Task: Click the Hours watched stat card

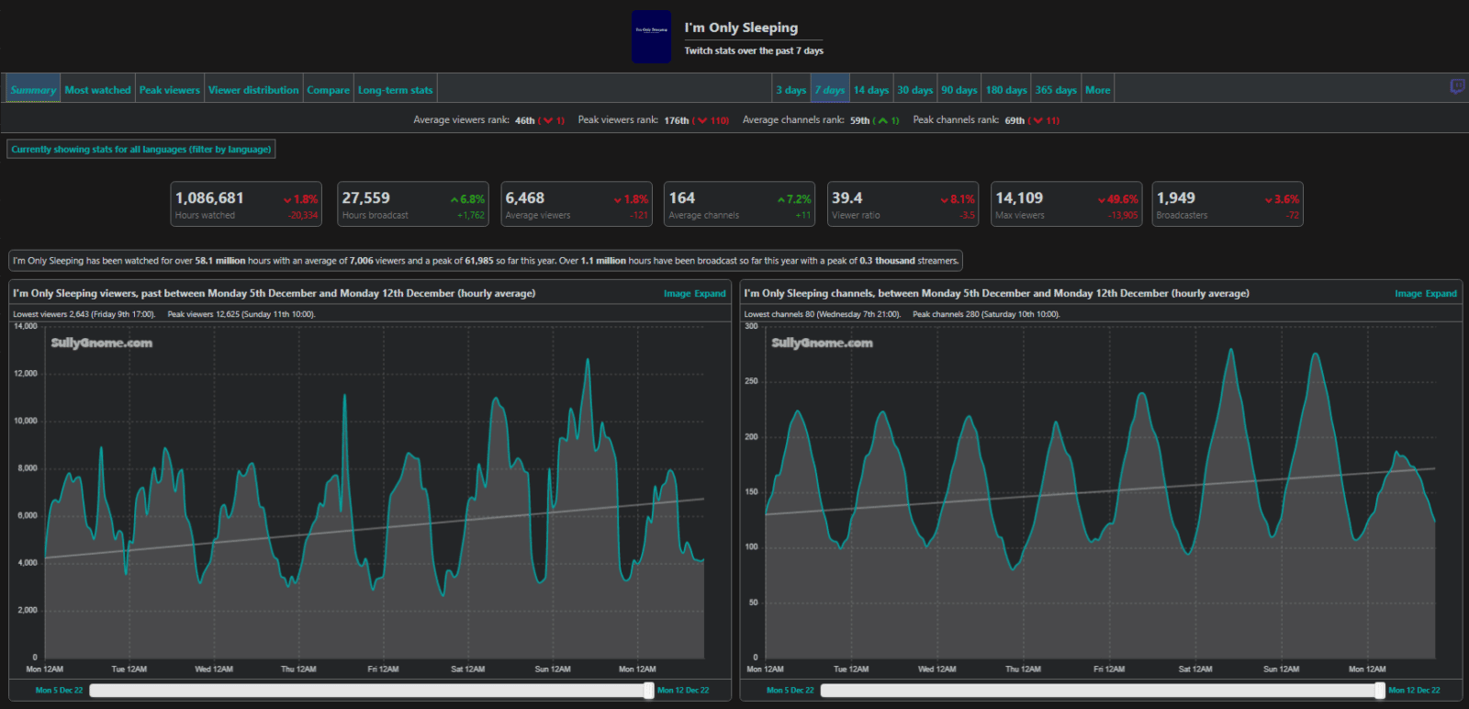Action: pos(246,204)
